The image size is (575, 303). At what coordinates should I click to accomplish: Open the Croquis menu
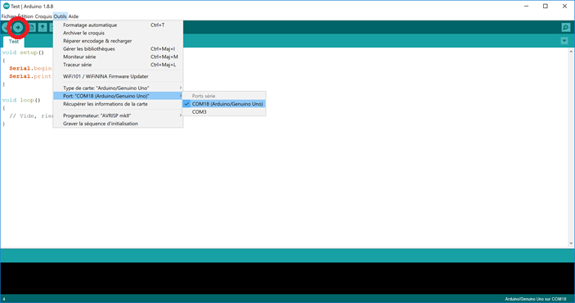pos(43,16)
